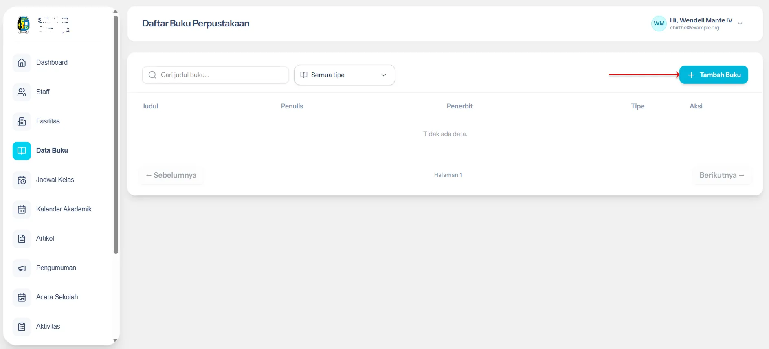Click the Hi, Wendell Mante IV name
This screenshot has height=349, width=769.
701,20
